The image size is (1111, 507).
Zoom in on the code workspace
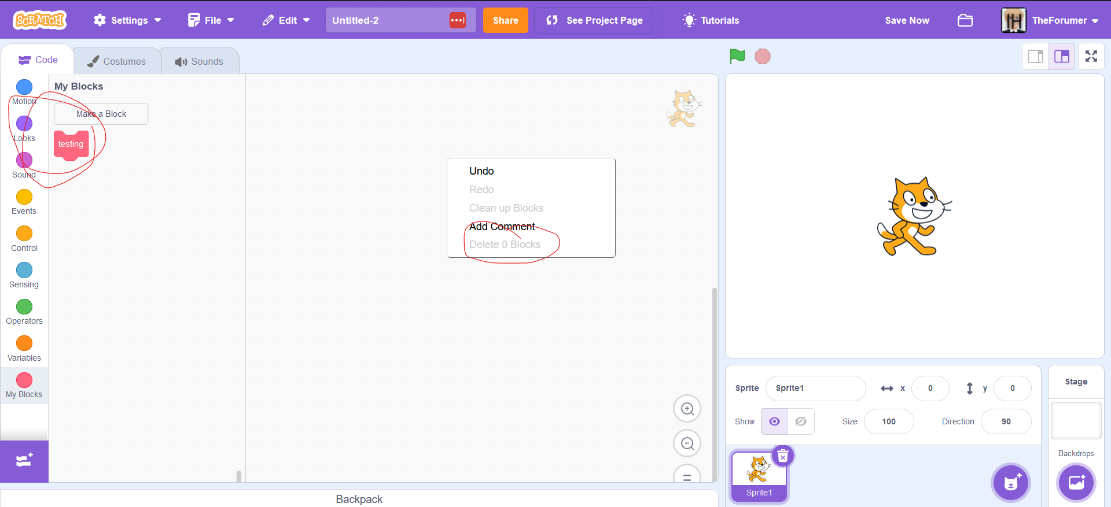[x=687, y=409]
